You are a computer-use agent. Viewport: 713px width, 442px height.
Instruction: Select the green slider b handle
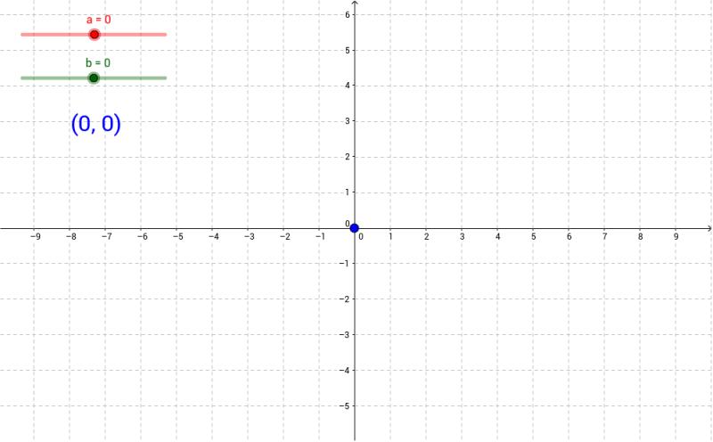click(x=94, y=78)
